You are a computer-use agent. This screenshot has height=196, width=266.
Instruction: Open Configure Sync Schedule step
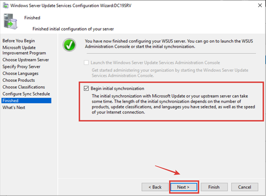26,94
